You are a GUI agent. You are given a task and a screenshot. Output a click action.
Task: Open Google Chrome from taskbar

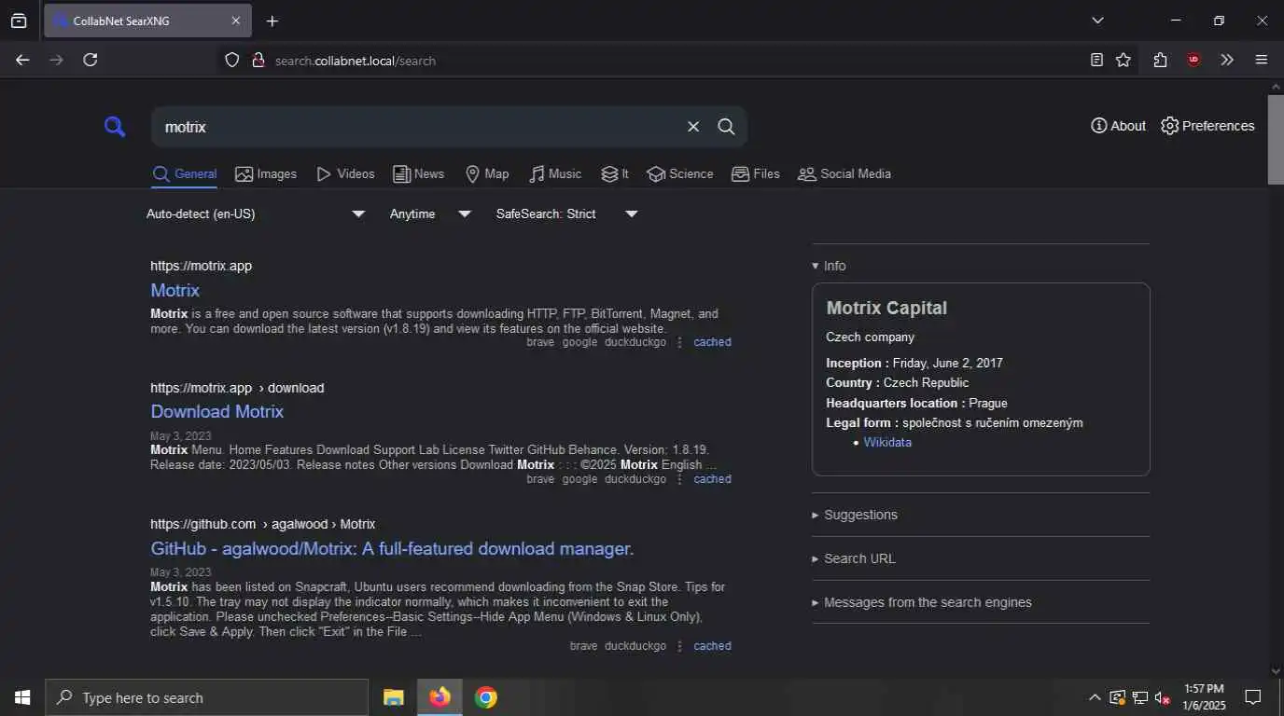coord(485,697)
